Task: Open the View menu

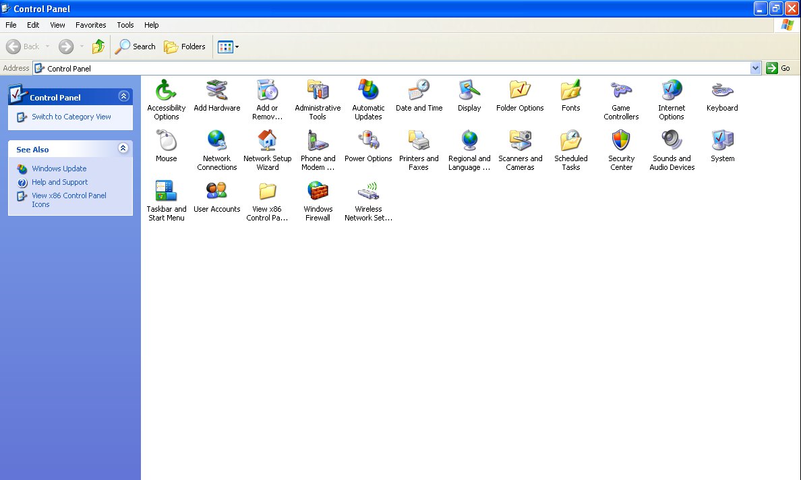Action: (x=57, y=25)
